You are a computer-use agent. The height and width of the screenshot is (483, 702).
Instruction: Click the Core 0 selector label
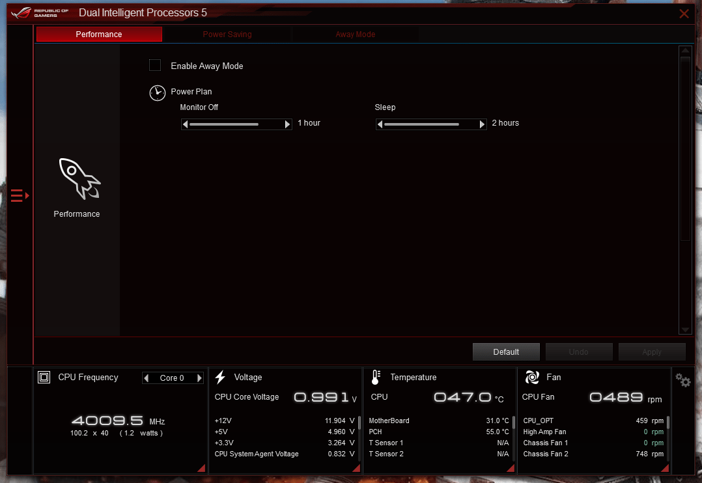tap(172, 378)
